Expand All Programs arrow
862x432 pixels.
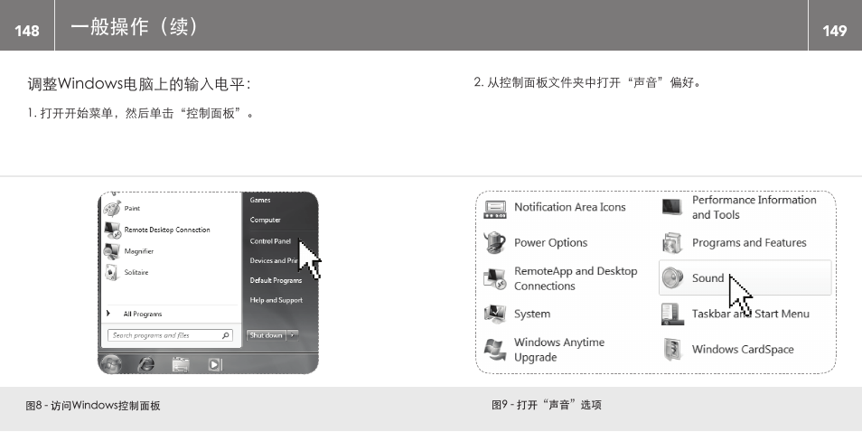tap(108, 314)
